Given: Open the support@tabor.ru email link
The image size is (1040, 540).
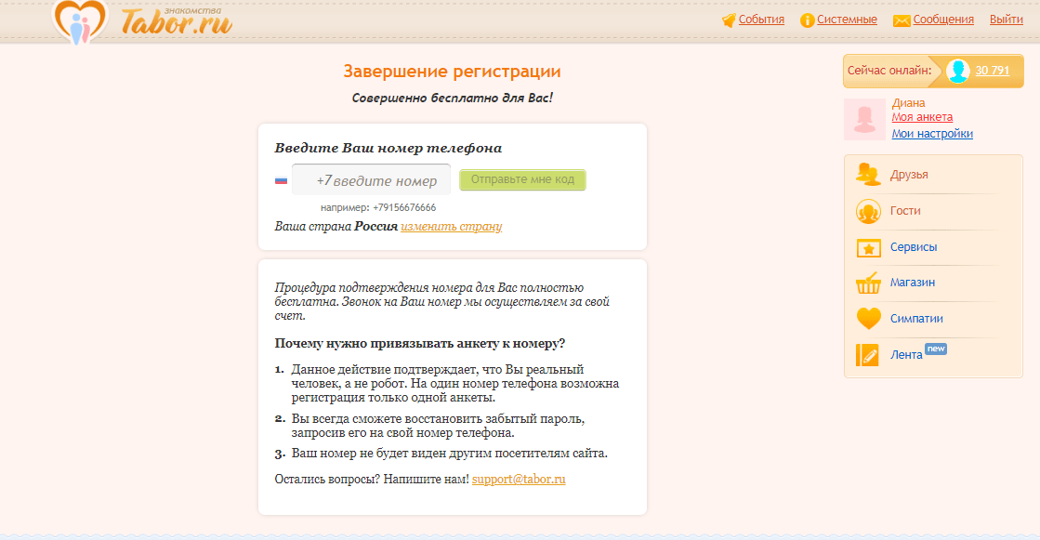Looking at the screenshot, I should click(517, 480).
